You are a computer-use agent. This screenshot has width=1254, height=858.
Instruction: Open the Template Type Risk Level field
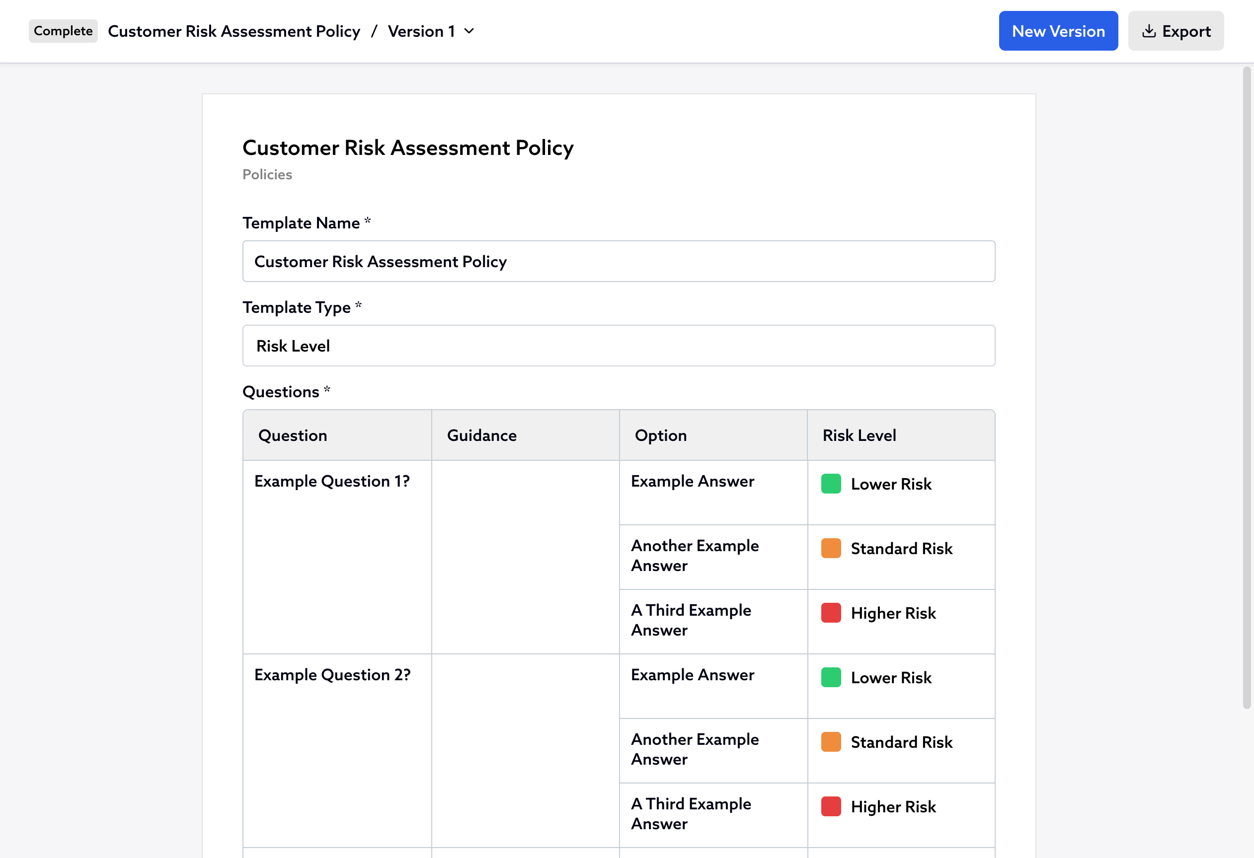[619, 346]
